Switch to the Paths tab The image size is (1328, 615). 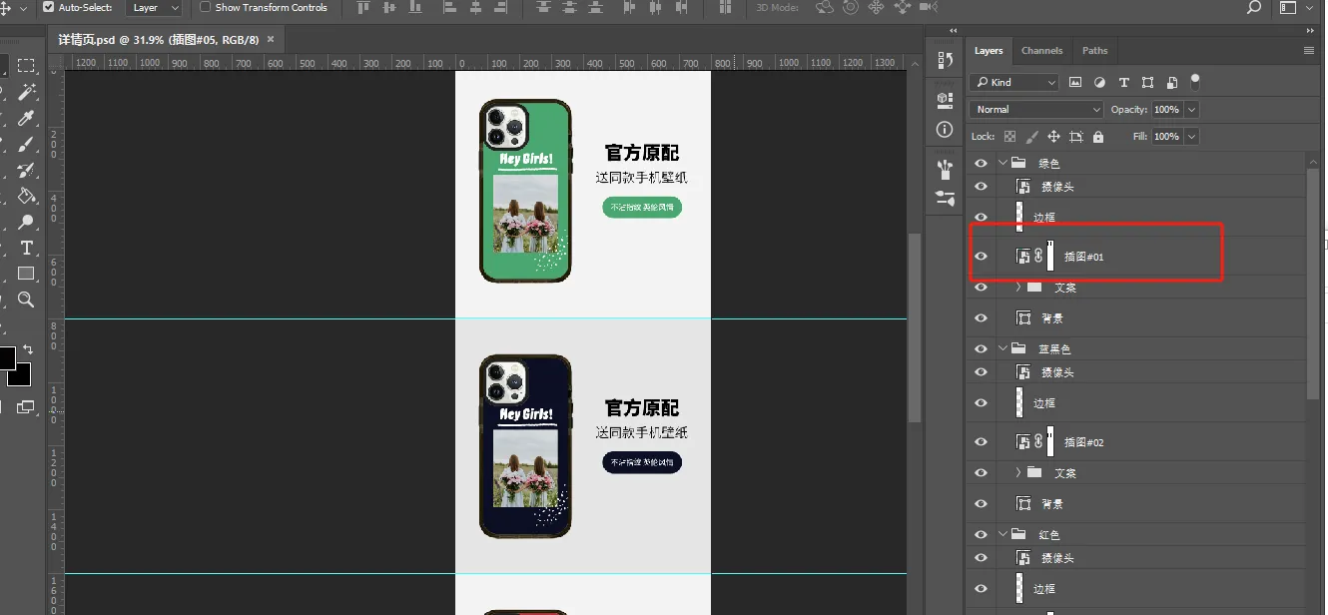pos(1094,51)
